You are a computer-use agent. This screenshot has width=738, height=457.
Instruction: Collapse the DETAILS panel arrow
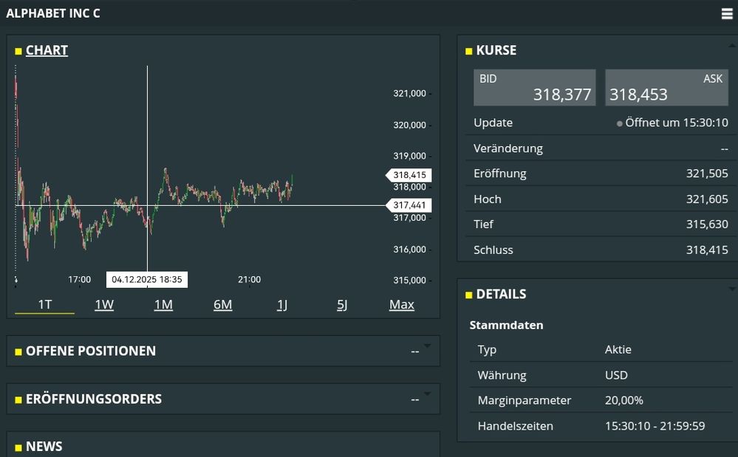pyautogui.click(x=732, y=289)
